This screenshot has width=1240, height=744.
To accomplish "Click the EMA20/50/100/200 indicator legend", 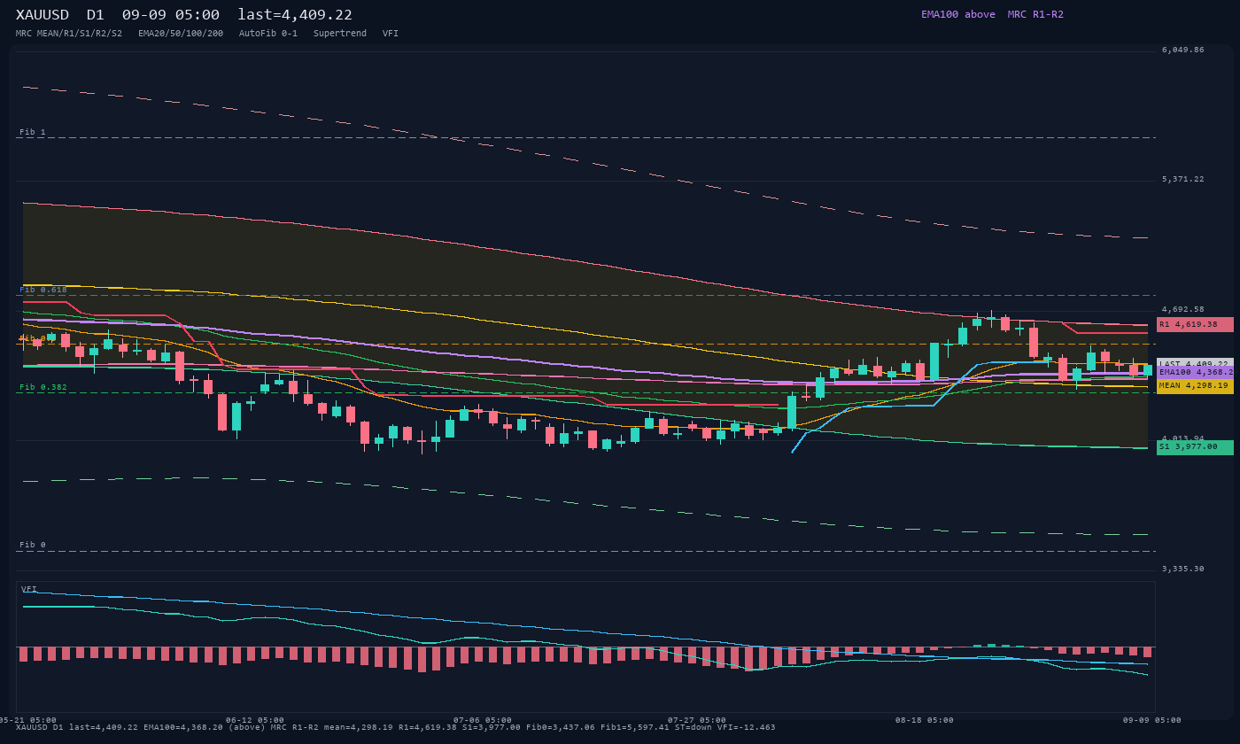I will (x=181, y=34).
